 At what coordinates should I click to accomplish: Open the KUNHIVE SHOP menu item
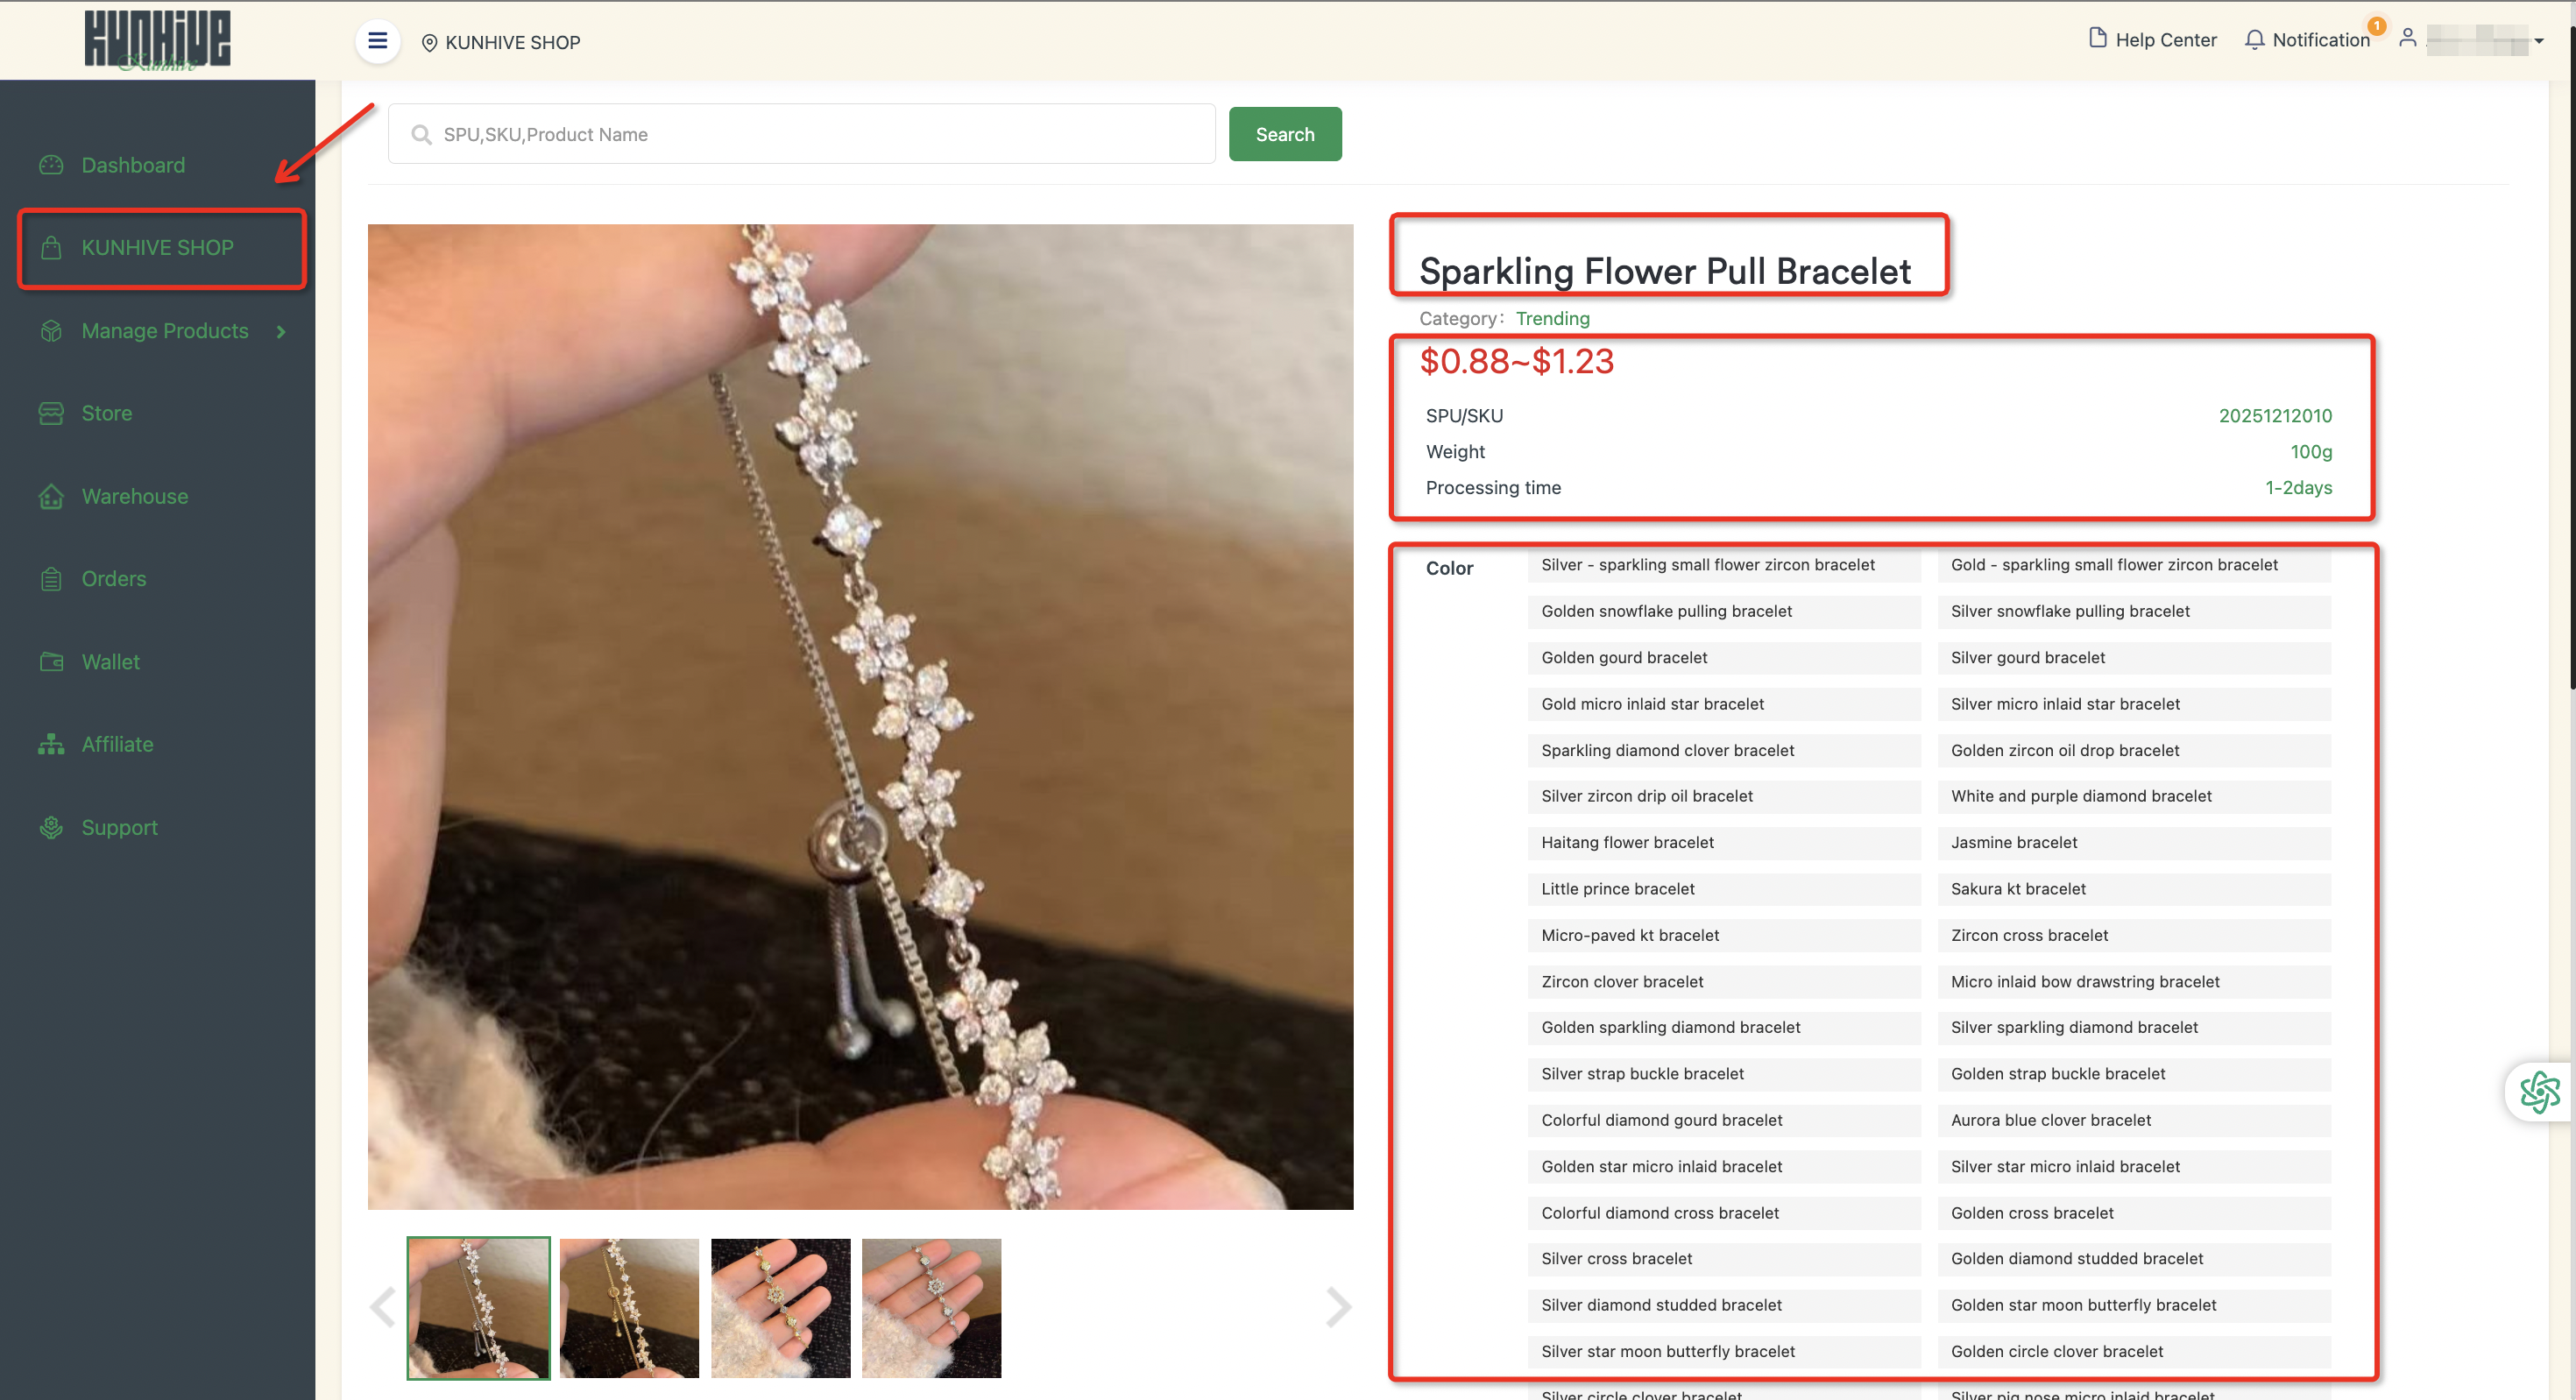157,247
